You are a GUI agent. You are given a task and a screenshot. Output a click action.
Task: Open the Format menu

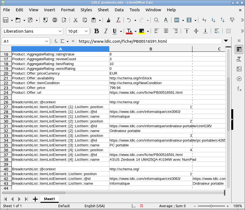pyautogui.click(x=68, y=10)
